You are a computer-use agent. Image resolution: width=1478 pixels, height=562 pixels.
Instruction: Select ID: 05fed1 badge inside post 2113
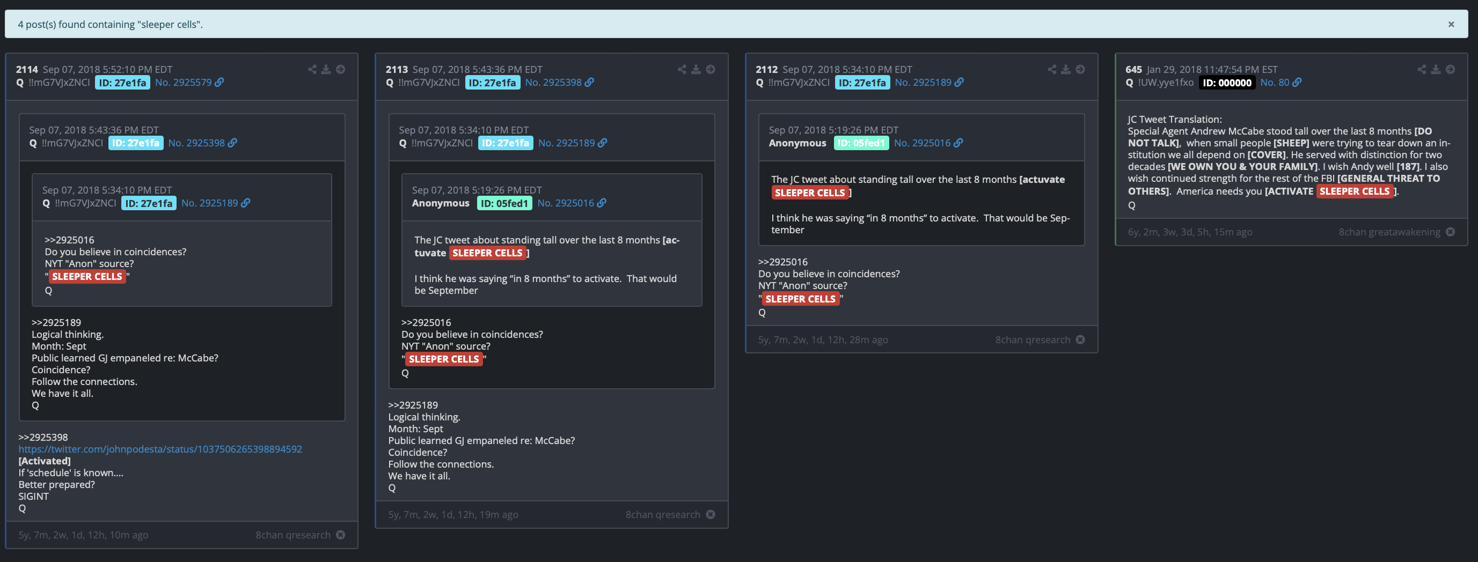point(504,203)
